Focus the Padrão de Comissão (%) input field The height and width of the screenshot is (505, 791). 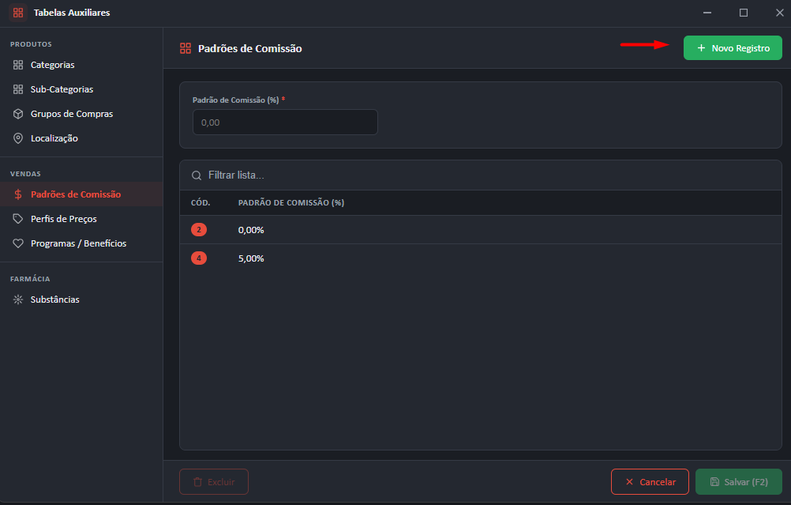click(x=285, y=122)
